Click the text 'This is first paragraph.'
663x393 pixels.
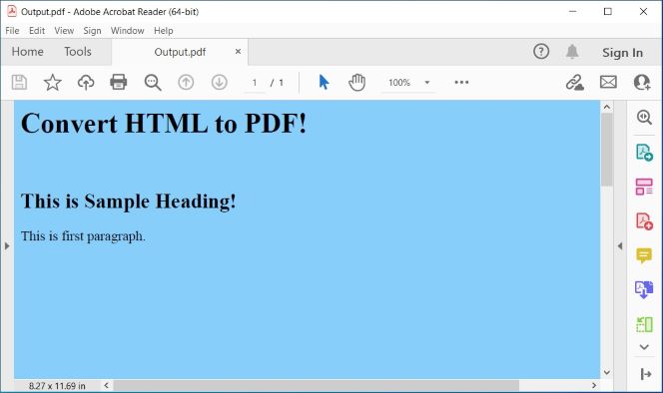pyautogui.click(x=83, y=236)
